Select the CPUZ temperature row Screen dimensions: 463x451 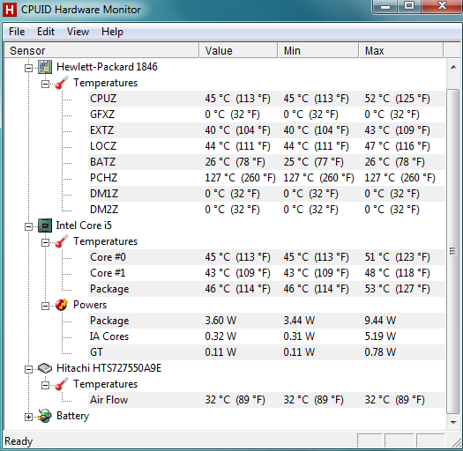[266, 99]
